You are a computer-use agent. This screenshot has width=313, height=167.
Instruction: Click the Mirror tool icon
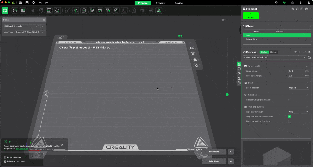click(x=76, y=11)
